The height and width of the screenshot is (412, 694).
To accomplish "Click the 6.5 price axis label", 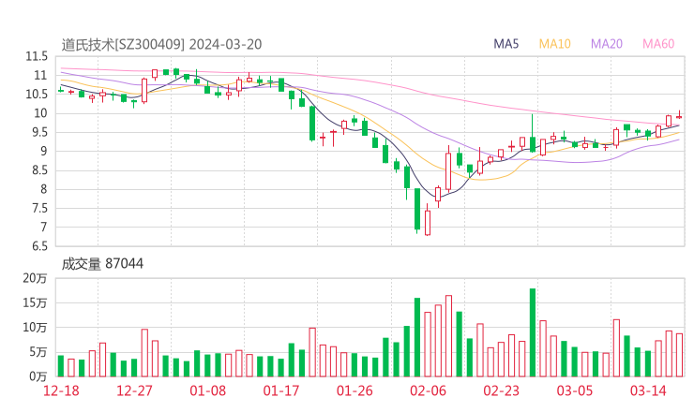I will [39, 246].
